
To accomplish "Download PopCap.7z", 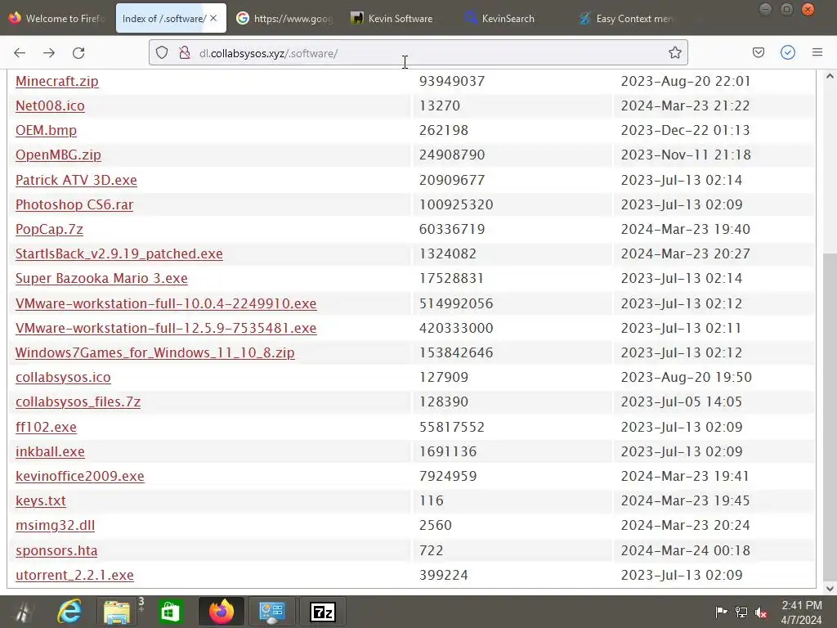I will point(49,229).
